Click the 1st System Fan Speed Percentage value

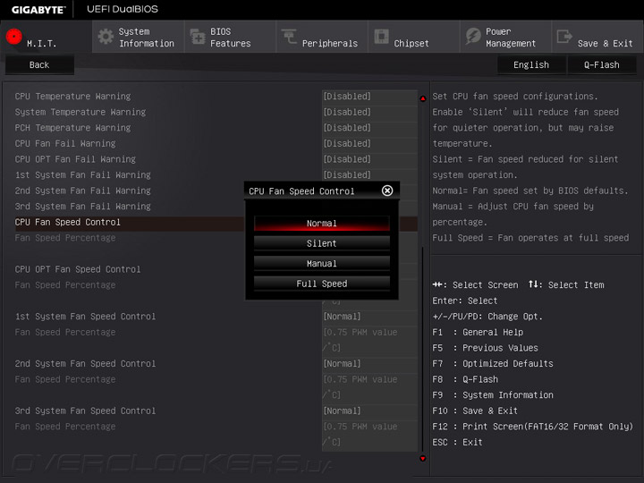pos(369,340)
